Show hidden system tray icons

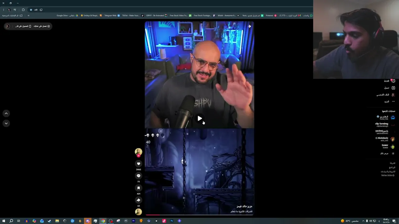(x=363, y=221)
